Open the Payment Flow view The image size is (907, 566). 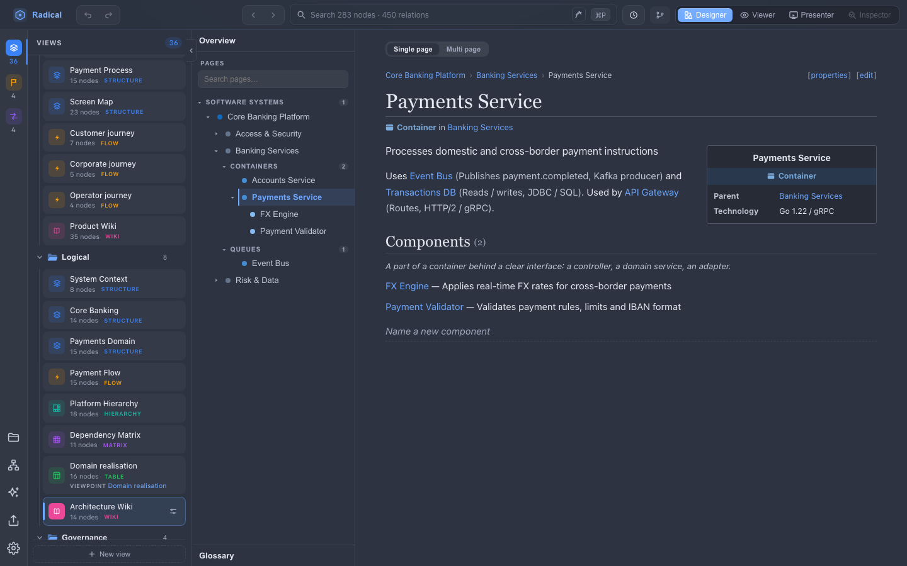114,377
